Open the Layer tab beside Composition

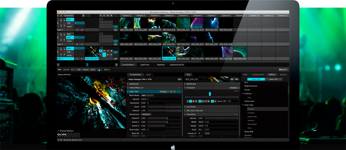(148, 74)
